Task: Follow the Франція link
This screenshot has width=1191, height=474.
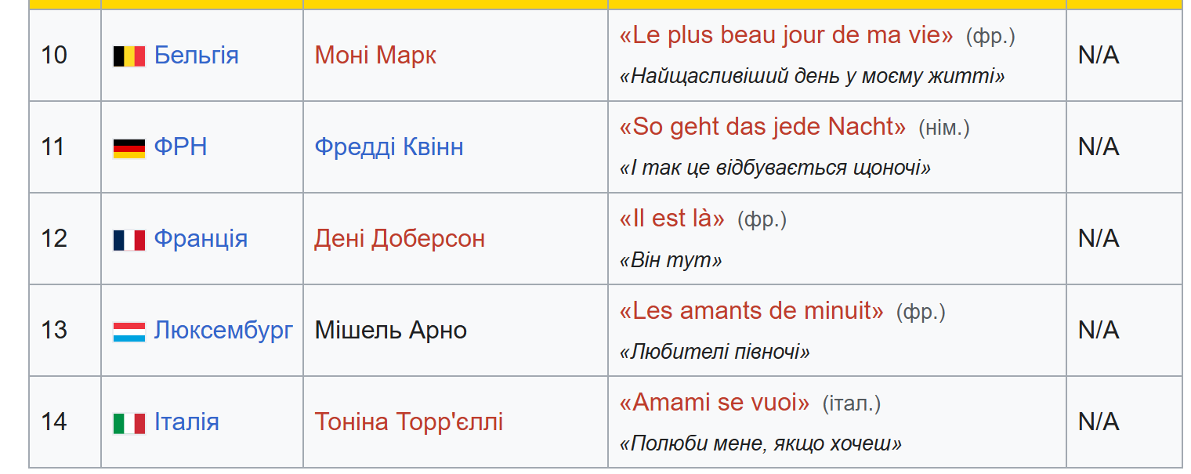Action: [201, 239]
